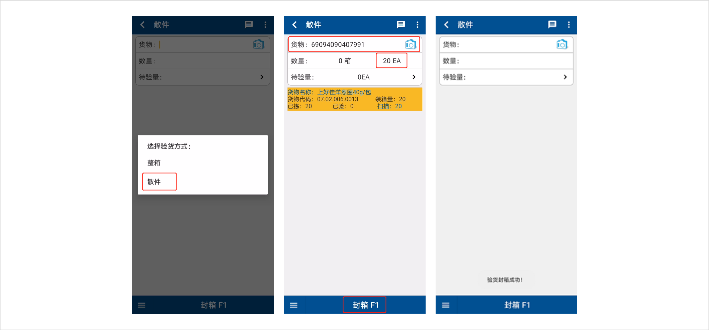Tap camera icon beside barcode 69094090407991
The image size is (709, 330).
pos(410,44)
